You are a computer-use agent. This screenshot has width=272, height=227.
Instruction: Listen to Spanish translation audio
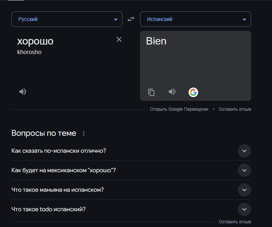coord(172,92)
